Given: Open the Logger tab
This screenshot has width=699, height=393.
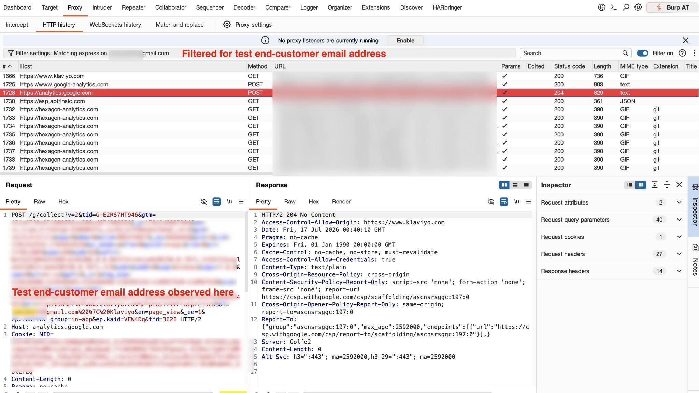Looking at the screenshot, I should (x=309, y=7).
